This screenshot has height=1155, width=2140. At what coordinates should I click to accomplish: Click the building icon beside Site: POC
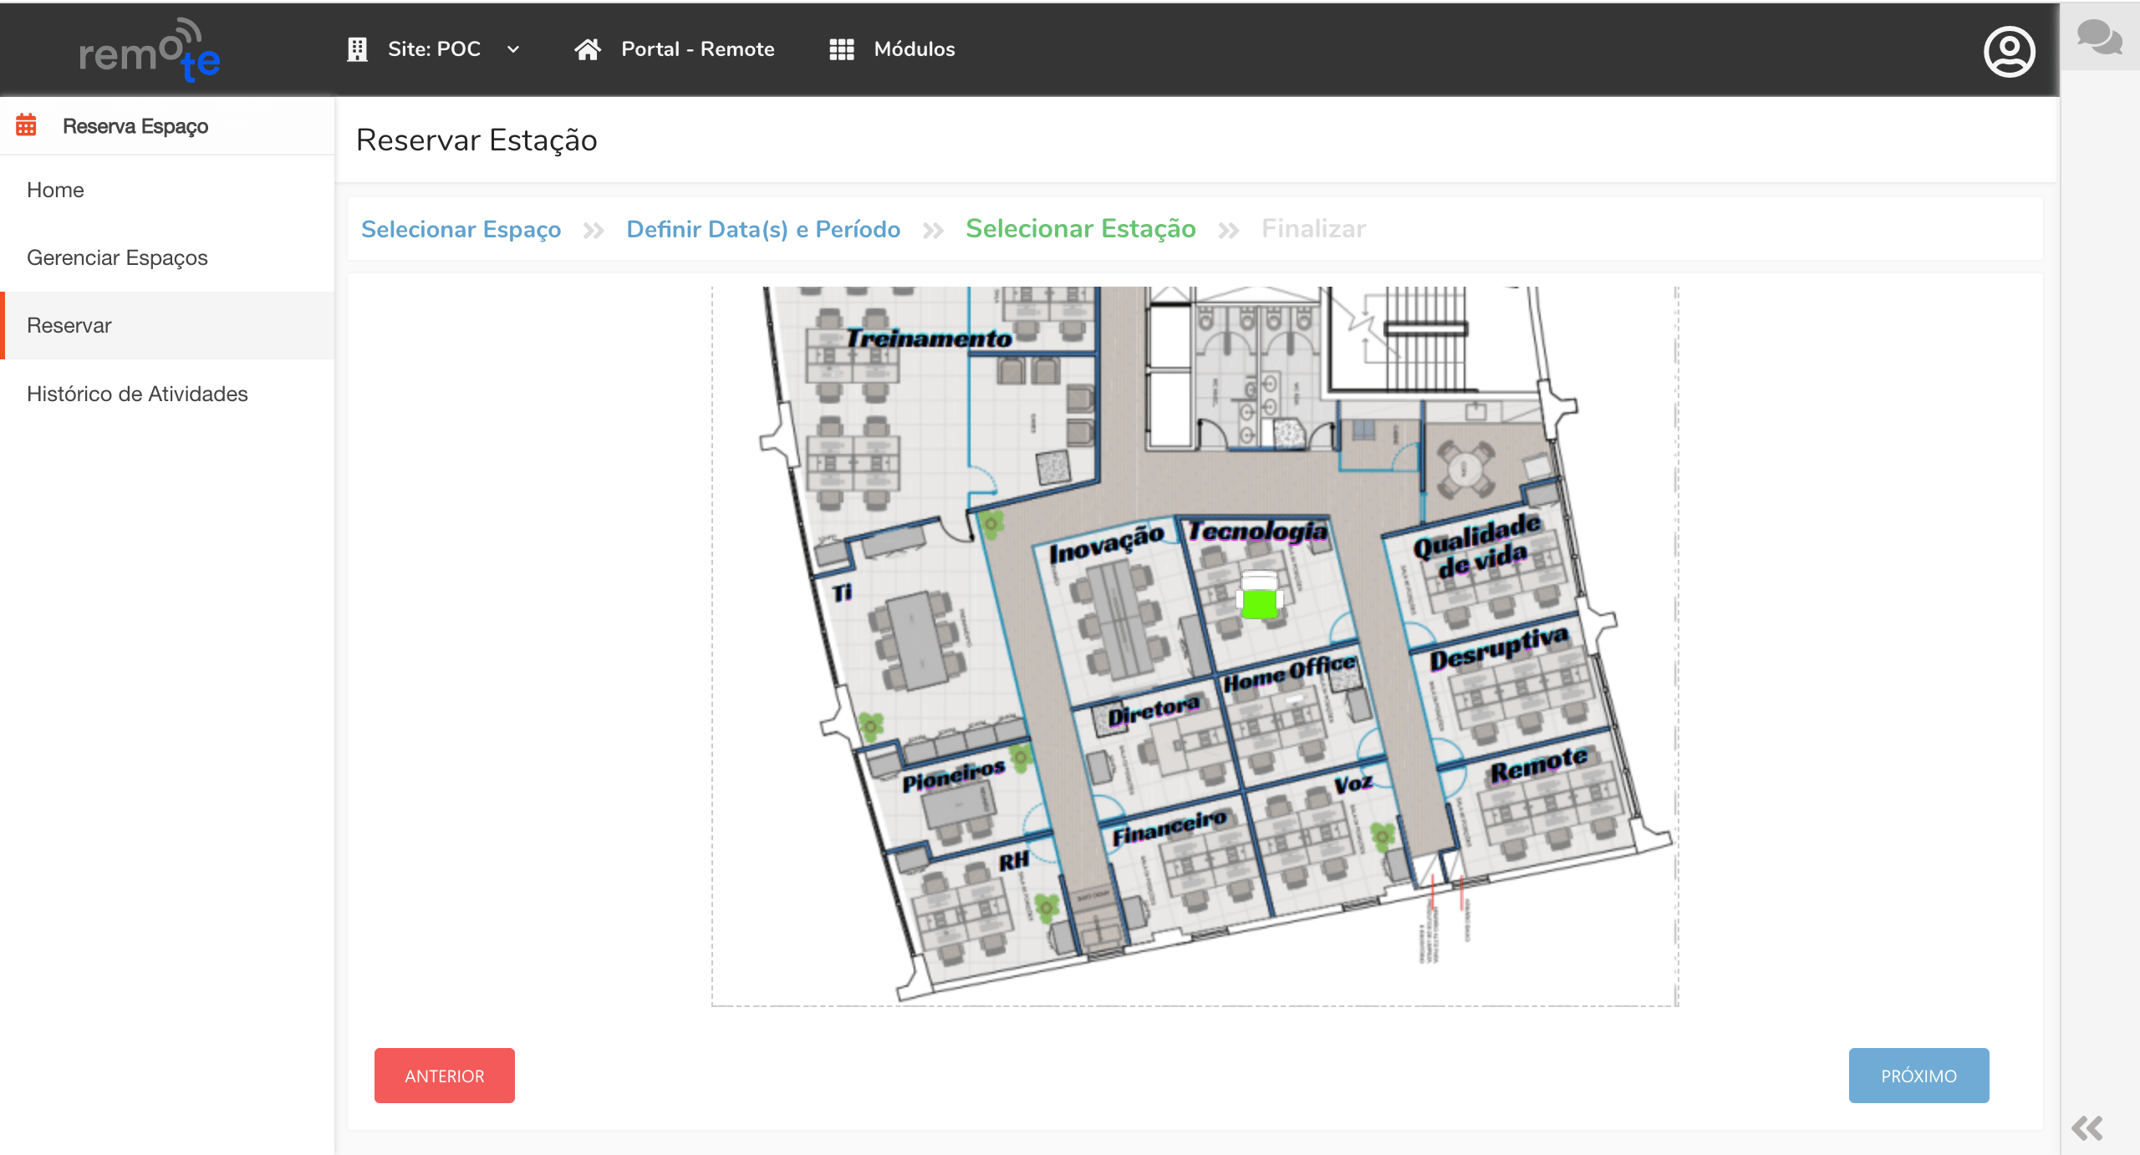pos(357,49)
